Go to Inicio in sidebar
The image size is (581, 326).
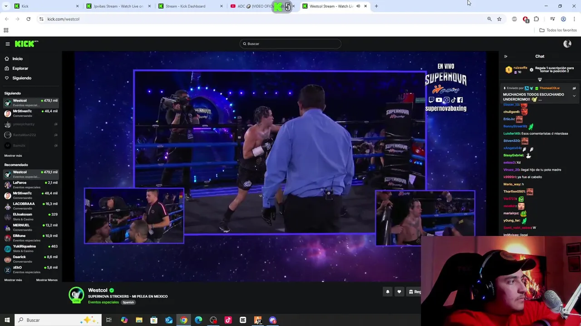pos(17,59)
